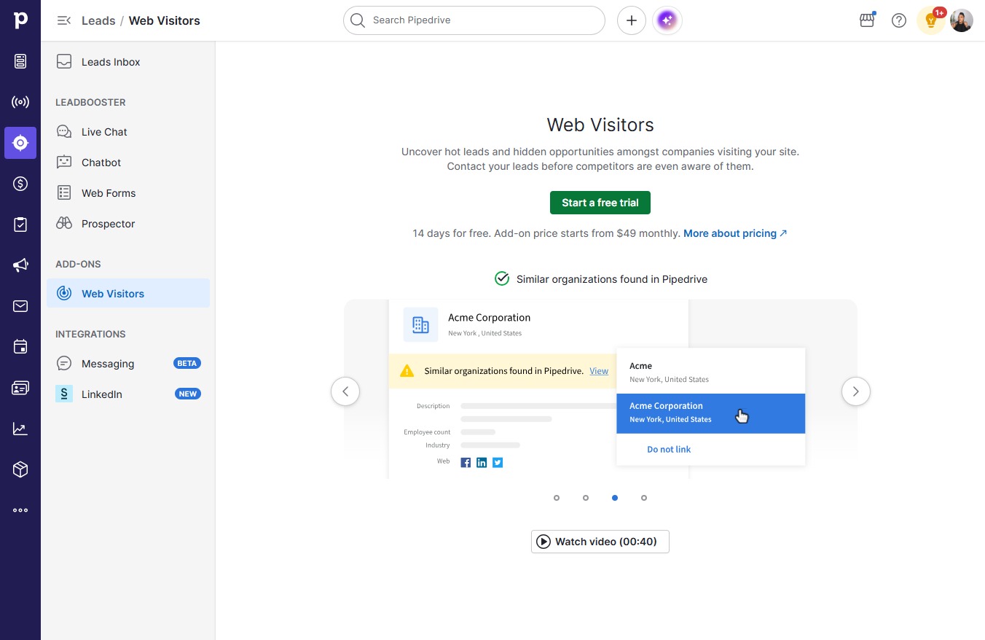The image size is (985, 640).
Task: Click the View link in warning banner
Action: click(599, 371)
